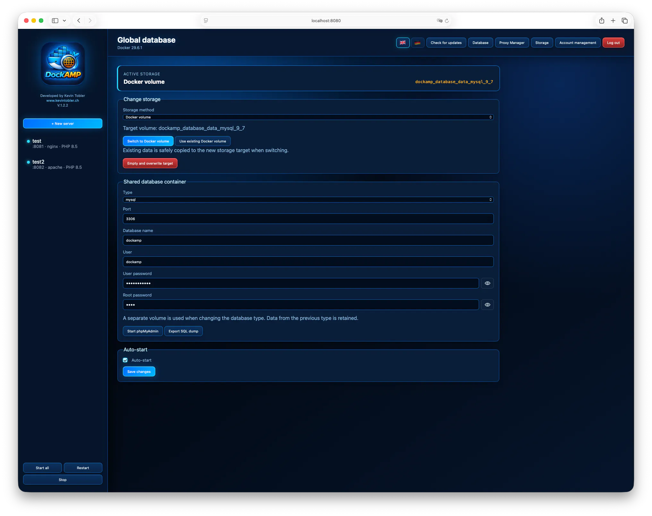Viewport: 652px width, 516px height.
Task: Click Switch to Docker volume
Action: click(x=148, y=141)
